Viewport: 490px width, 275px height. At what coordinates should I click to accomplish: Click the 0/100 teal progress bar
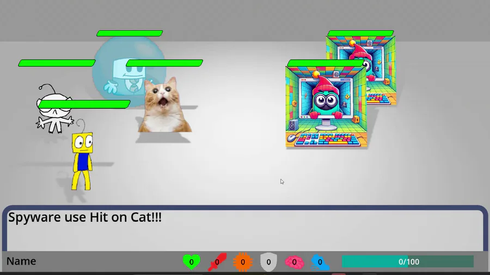tap(408, 261)
